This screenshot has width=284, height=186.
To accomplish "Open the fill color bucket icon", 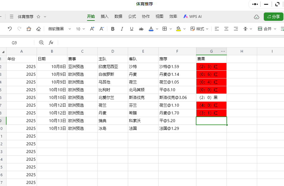I will click(x=178, y=29).
